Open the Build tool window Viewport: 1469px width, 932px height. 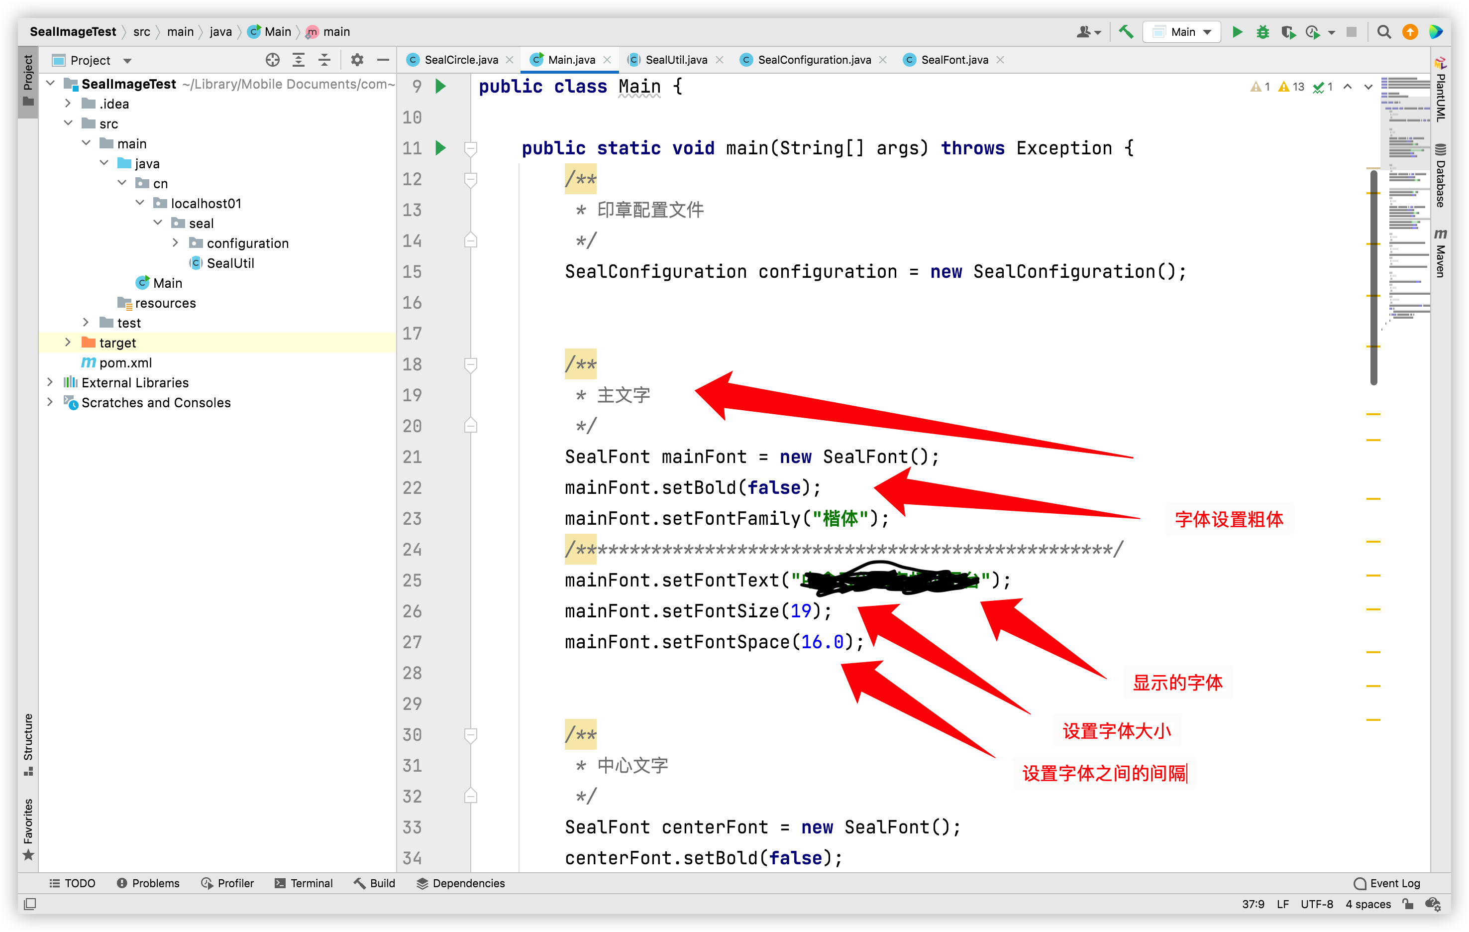click(374, 883)
